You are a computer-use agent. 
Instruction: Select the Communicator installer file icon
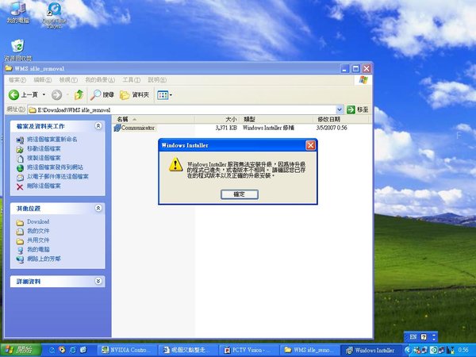coord(117,128)
